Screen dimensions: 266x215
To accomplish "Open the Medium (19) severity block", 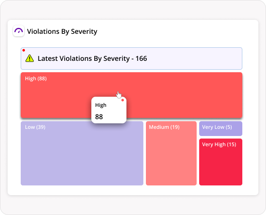I will (x=171, y=153).
